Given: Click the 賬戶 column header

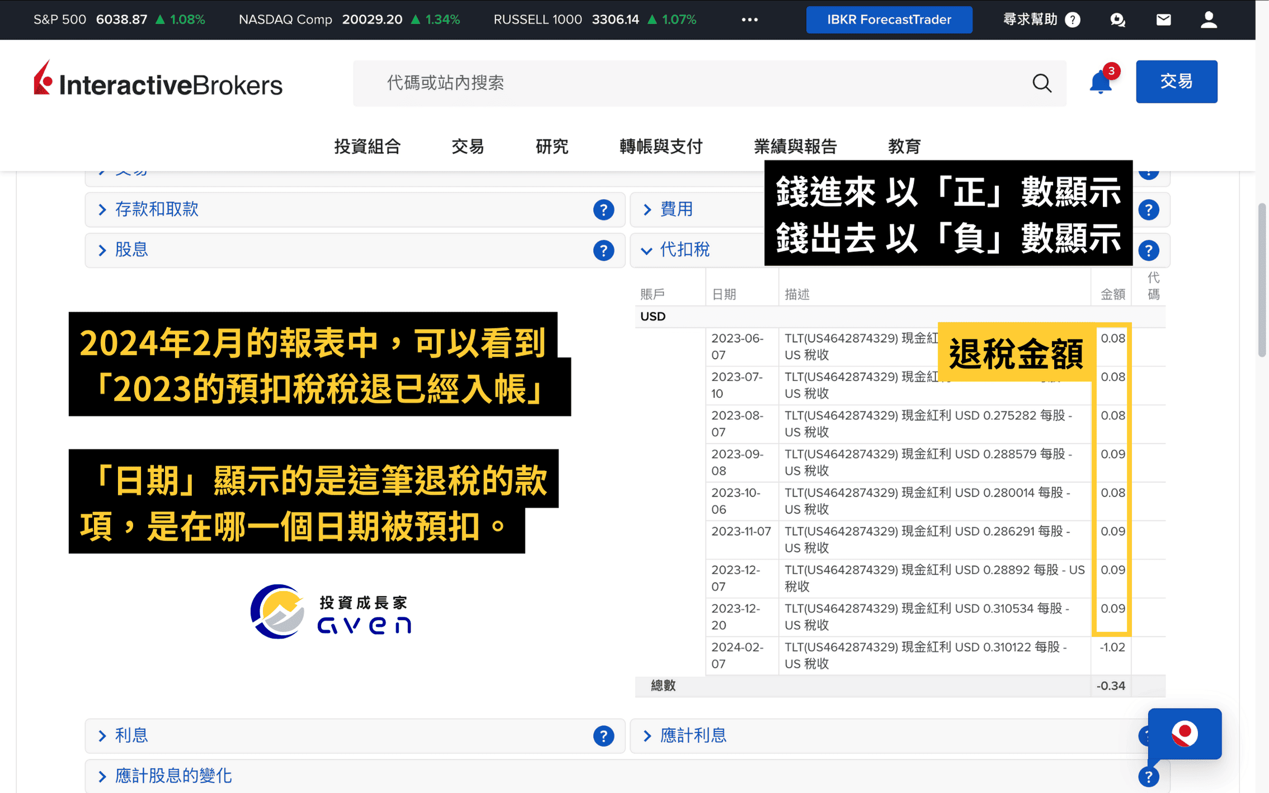Looking at the screenshot, I should [652, 294].
